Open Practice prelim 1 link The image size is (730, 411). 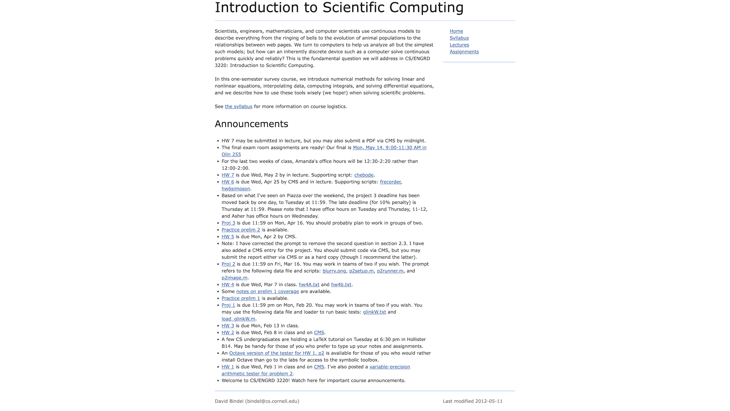click(x=241, y=298)
